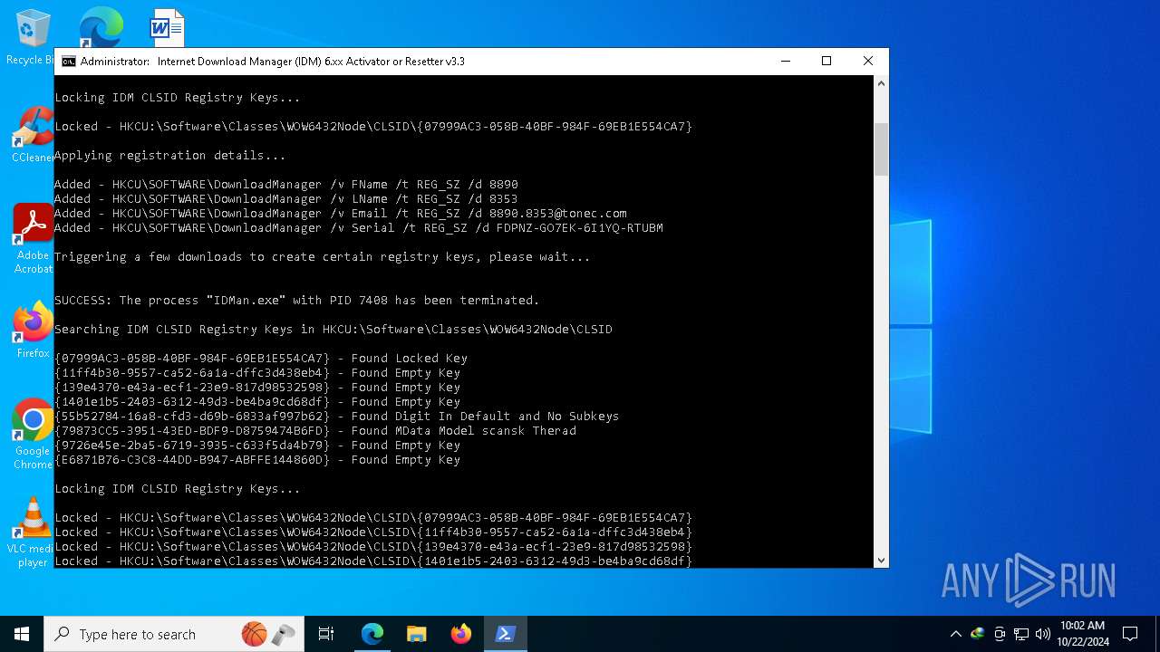The height and width of the screenshot is (652, 1160).
Task: Open Google Chrome desktop shortcut
Action: click(x=33, y=435)
